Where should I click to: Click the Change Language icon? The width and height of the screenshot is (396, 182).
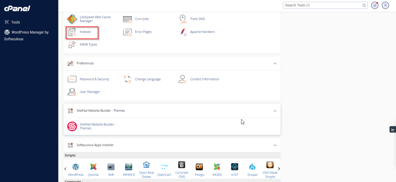click(x=127, y=79)
